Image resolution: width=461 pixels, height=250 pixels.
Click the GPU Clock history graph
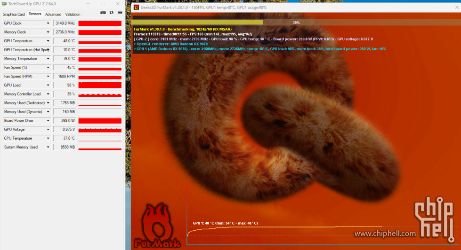[x=100, y=23]
